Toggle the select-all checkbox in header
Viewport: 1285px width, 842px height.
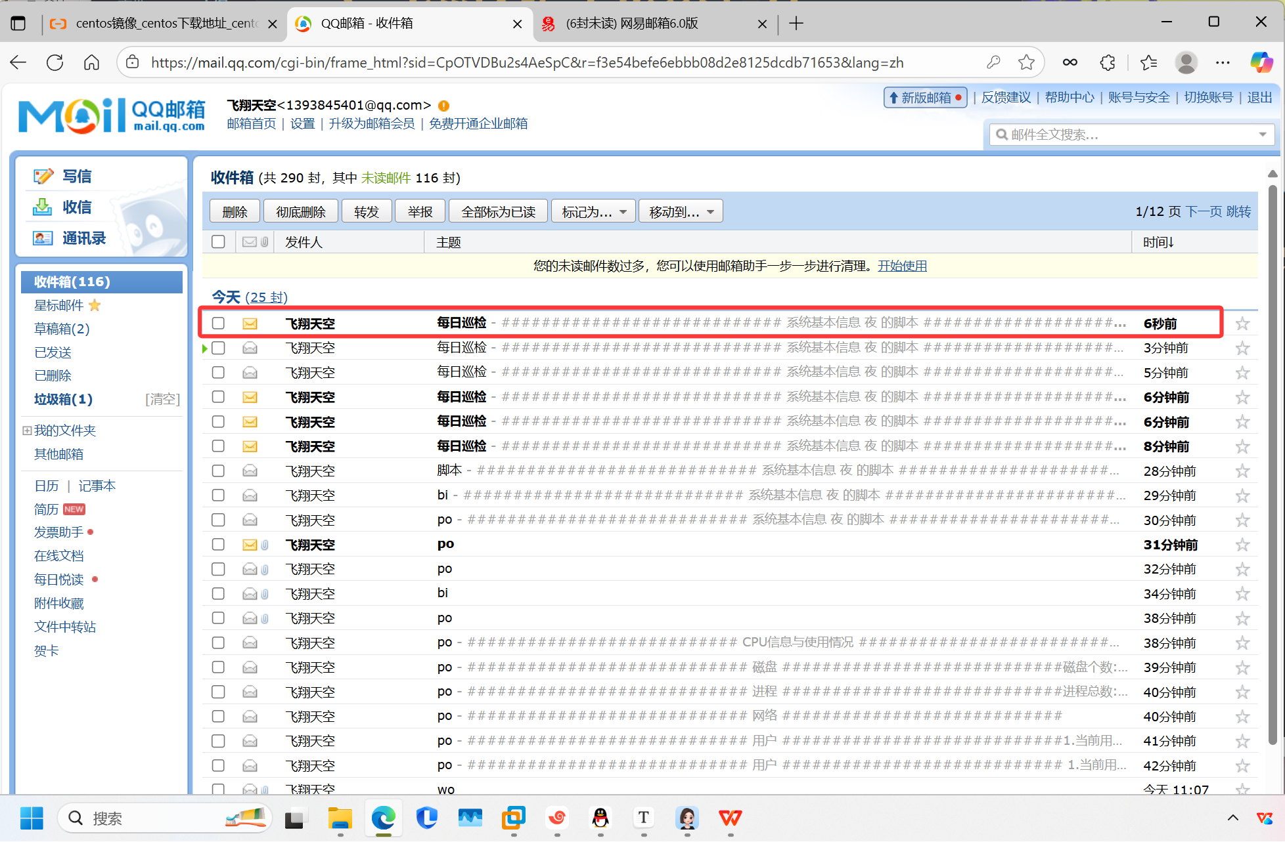(x=218, y=242)
